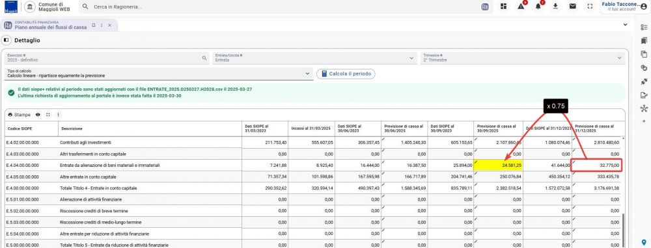
Task: Toggle the Dettaglio side panel switch
Action: click(x=7, y=40)
